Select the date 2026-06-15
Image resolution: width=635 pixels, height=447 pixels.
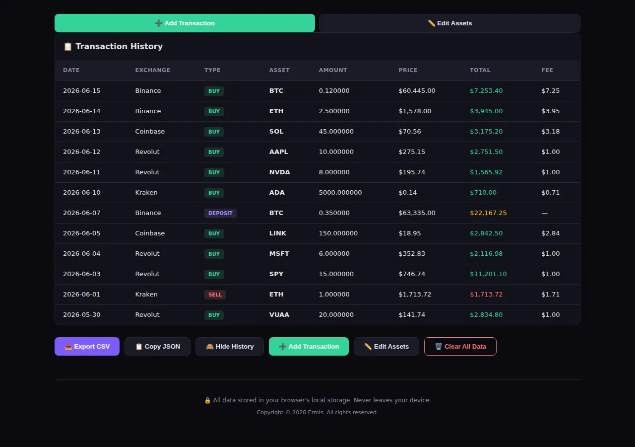tap(82, 91)
